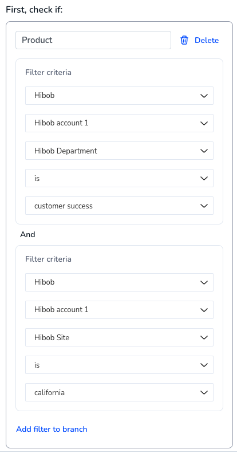Click the trash can icon beside Delete

pos(184,40)
